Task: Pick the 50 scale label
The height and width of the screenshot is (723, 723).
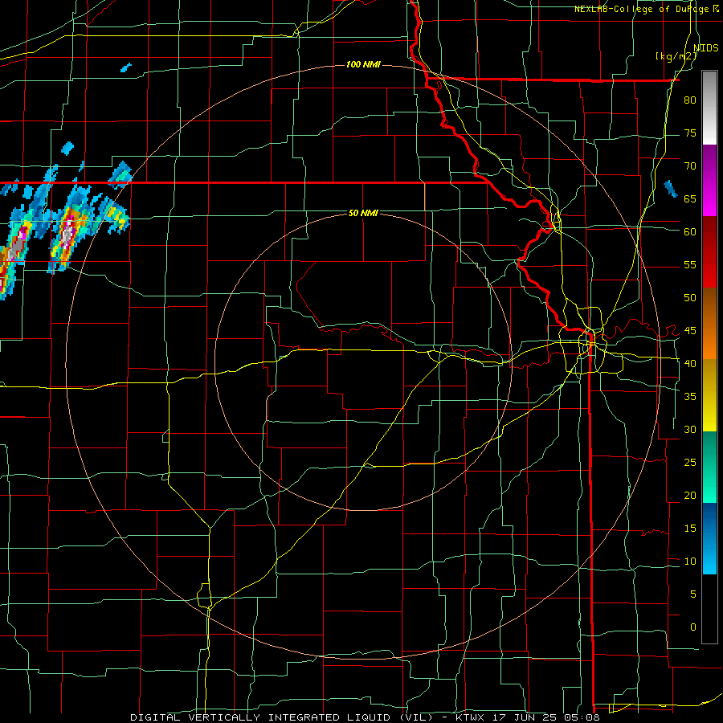Action: point(690,297)
